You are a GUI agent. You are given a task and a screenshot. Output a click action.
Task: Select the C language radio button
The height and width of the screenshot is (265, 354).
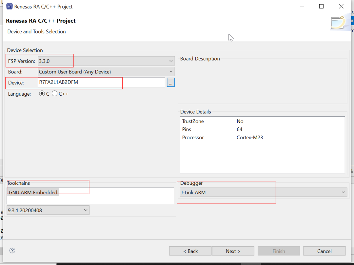click(42, 94)
